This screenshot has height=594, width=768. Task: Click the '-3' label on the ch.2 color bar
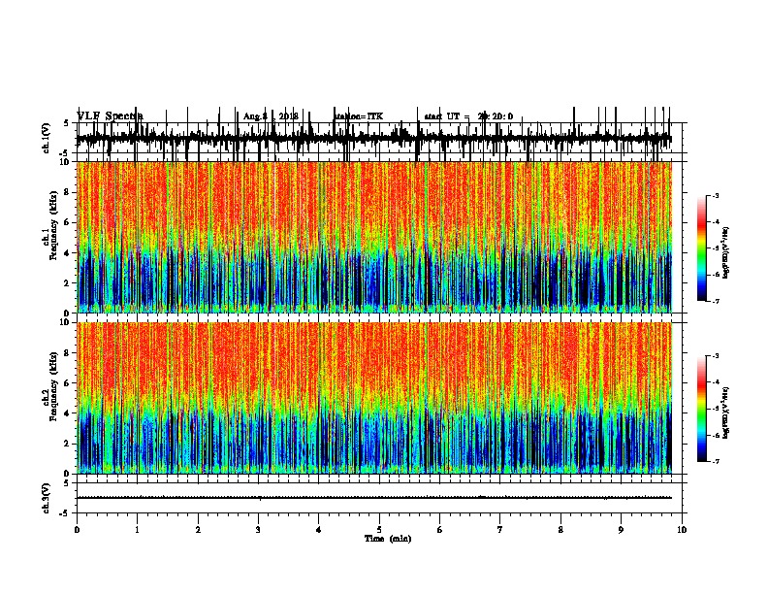pyautogui.click(x=715, y=356)
